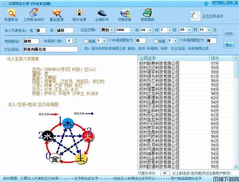Select row 郑州兴日科技有限公司
This screenshot has width=239, height=182.
click(186, 124)
